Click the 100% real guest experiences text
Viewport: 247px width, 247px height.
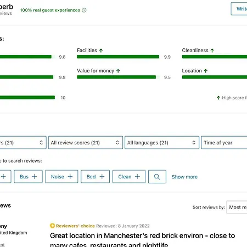[50, 10]
